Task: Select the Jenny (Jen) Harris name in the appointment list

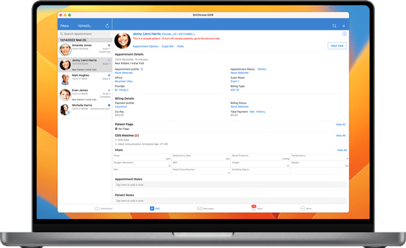Action: (x=84, y=60)
